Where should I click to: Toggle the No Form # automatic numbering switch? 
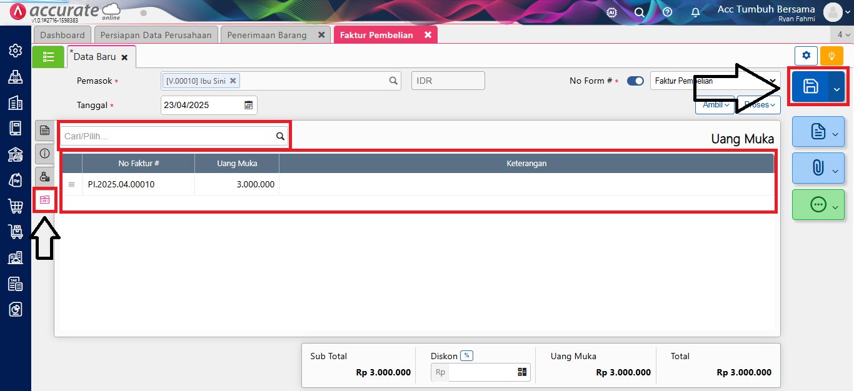(x=635, y=81)
